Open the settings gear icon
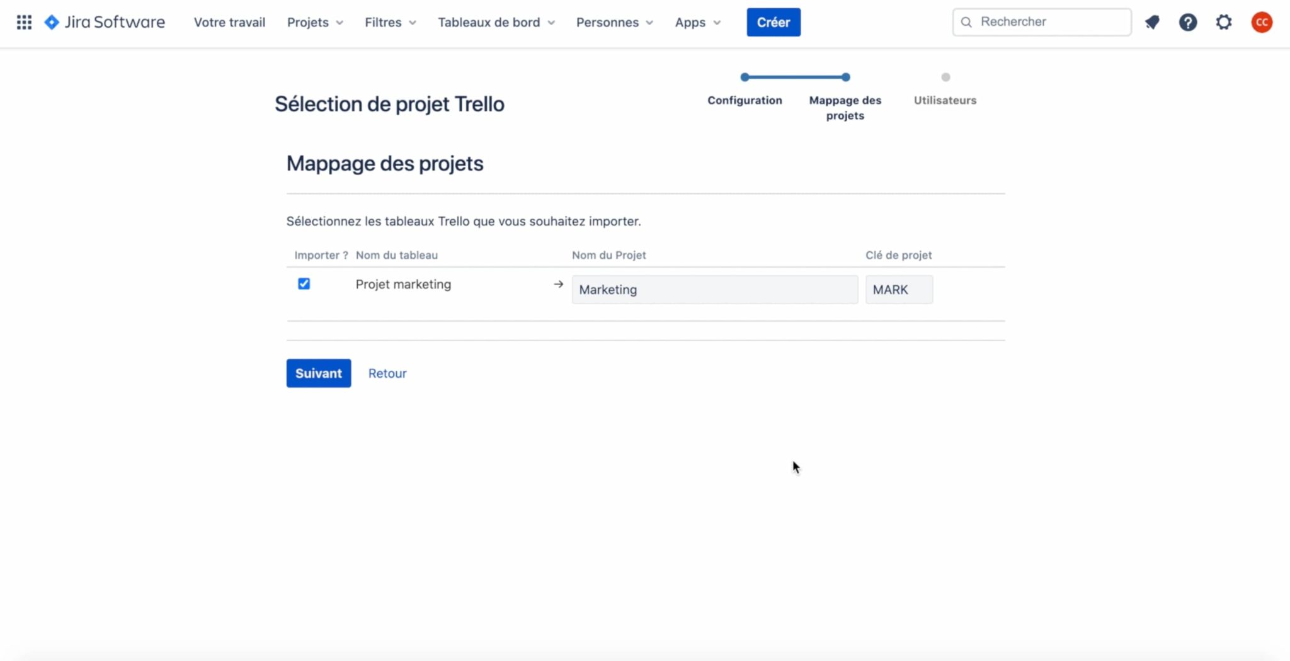The height and width of the screenshot is (661, 1290). [1224, 23]
